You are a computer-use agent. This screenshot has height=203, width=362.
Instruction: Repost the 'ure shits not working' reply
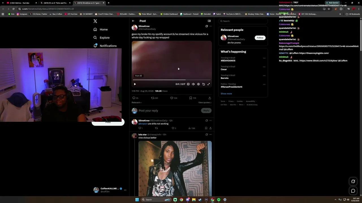click(x=156, y=128)
